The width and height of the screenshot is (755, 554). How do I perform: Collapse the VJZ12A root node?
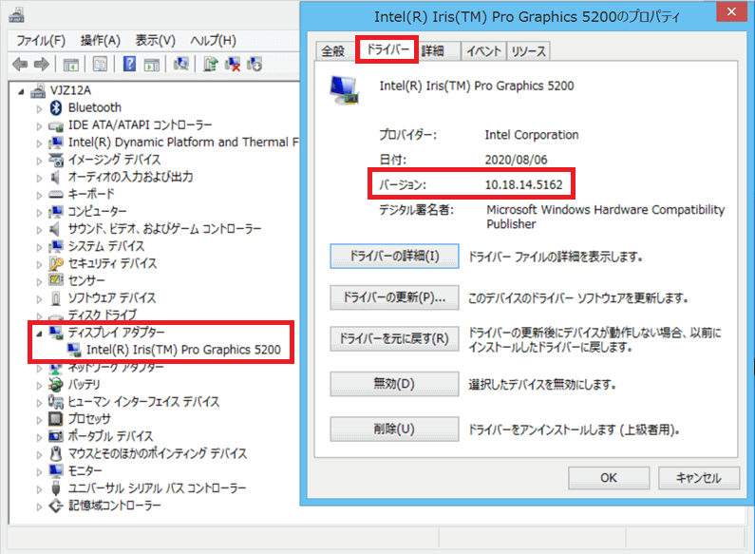tap(21, 91)
